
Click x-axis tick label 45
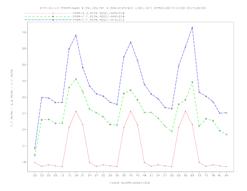[x=138, y=175]
